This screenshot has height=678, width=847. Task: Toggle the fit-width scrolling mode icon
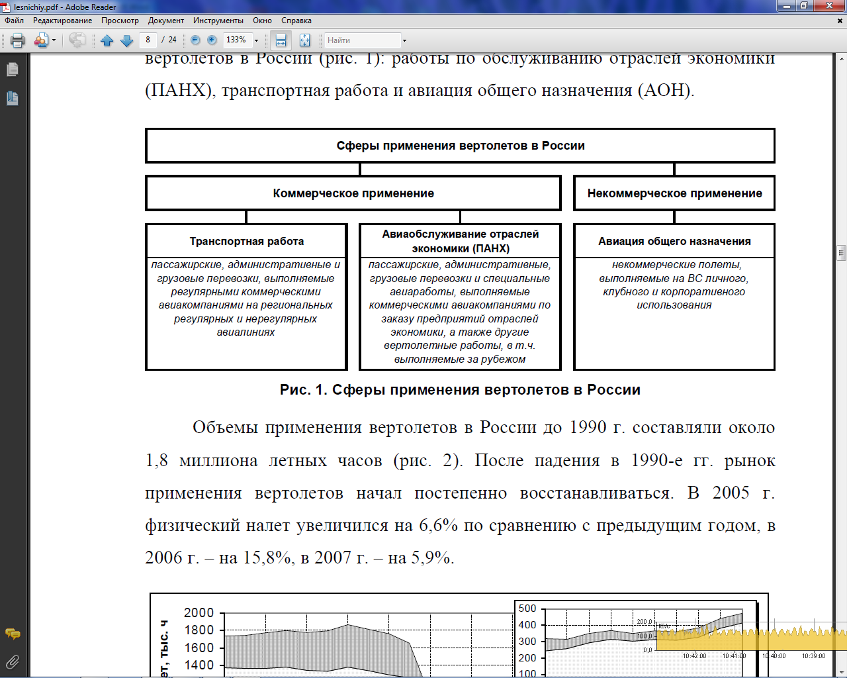(x=281, y=40)
